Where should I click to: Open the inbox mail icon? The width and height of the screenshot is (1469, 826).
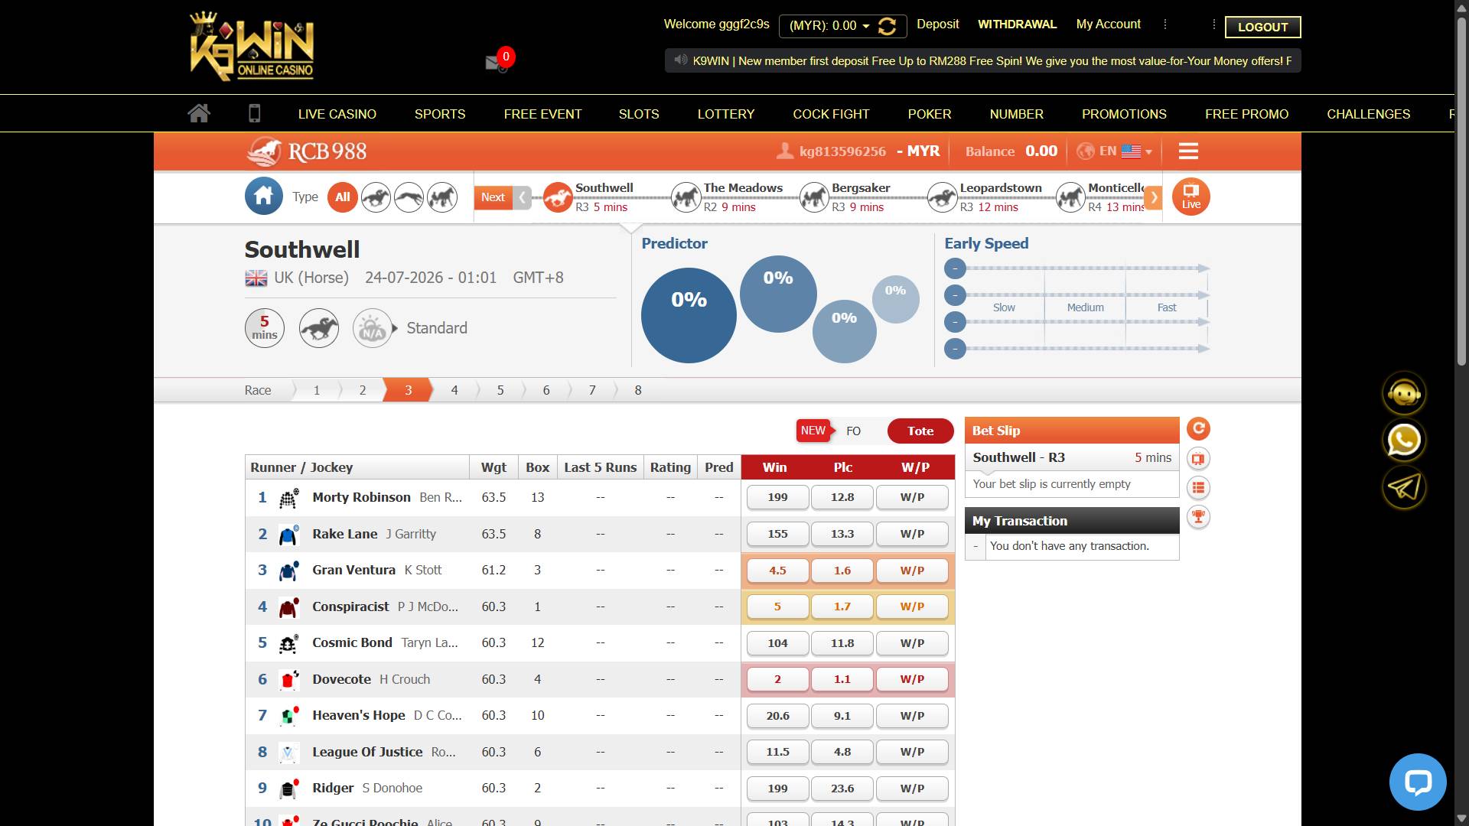[x=496, y=63]
